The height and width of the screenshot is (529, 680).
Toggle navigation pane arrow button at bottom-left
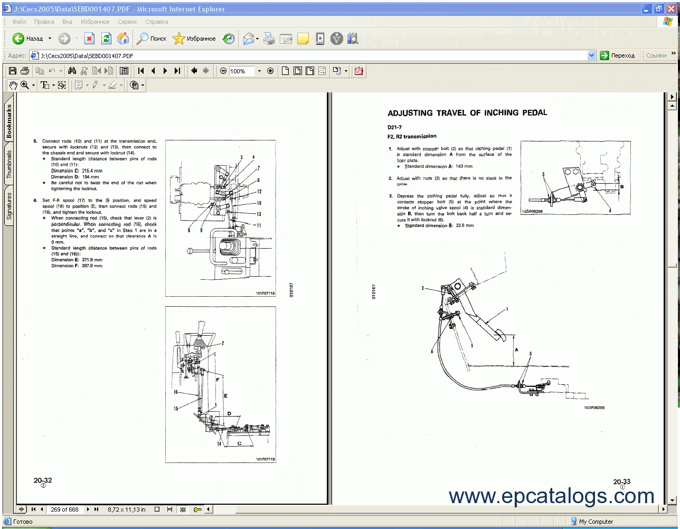pyautogui.click(x=21, y=509)
